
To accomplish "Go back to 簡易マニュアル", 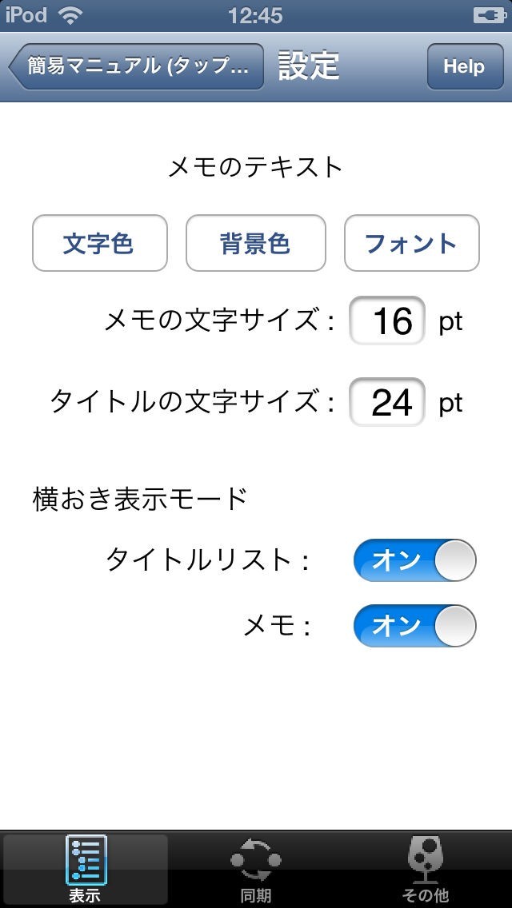I will point(137,66).
